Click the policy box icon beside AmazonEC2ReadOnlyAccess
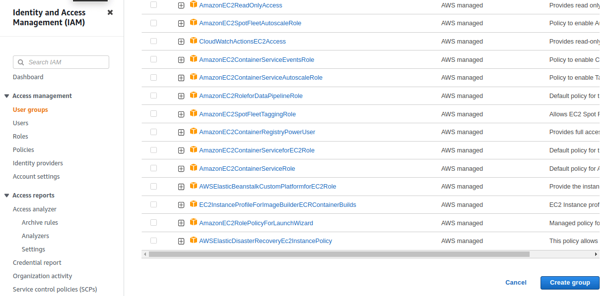 [194, 5]
